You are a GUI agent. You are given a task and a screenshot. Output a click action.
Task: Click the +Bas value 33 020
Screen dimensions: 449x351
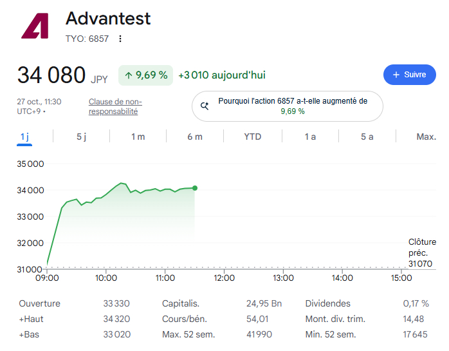(117, 334)
